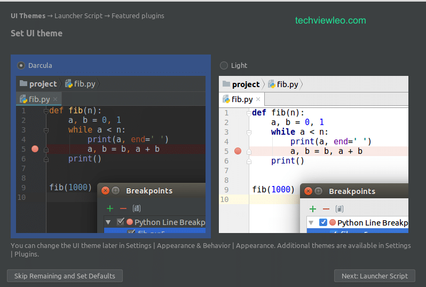Click the project folder icon in Light preview
Viewport: 426px width, 287px height.
(x=226, y=84)
